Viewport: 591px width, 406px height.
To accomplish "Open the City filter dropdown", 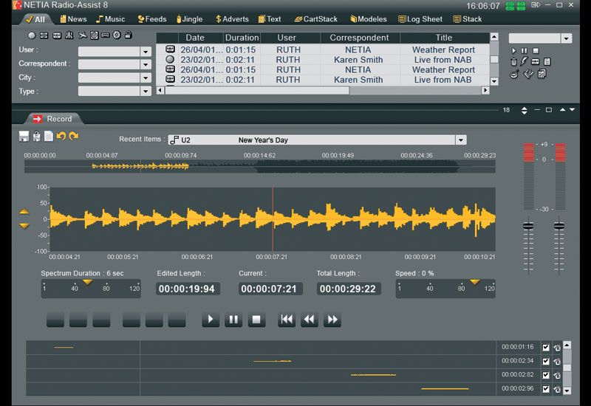I will tap(146, 78).
